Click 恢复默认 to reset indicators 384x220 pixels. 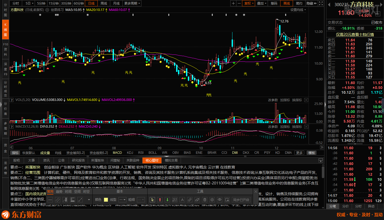click(29, 153)
